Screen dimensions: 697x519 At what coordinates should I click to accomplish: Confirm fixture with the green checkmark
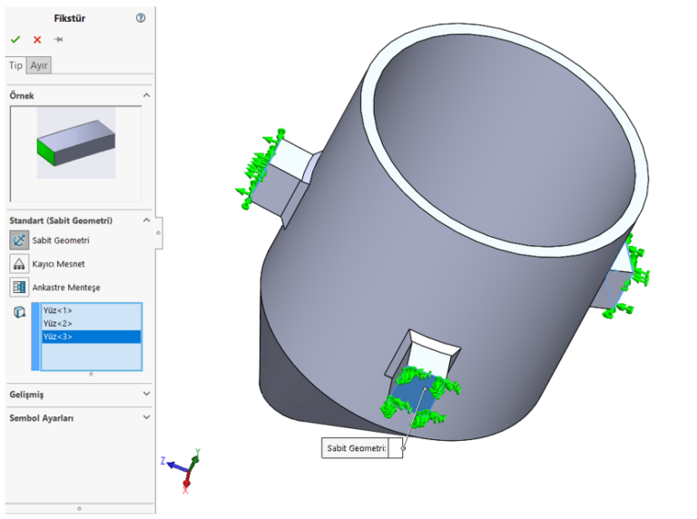click(x=15, y=40)
